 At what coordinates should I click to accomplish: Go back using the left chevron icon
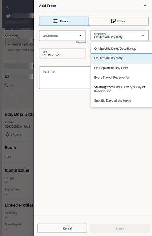pyautogui.click(x=8, y=7)
